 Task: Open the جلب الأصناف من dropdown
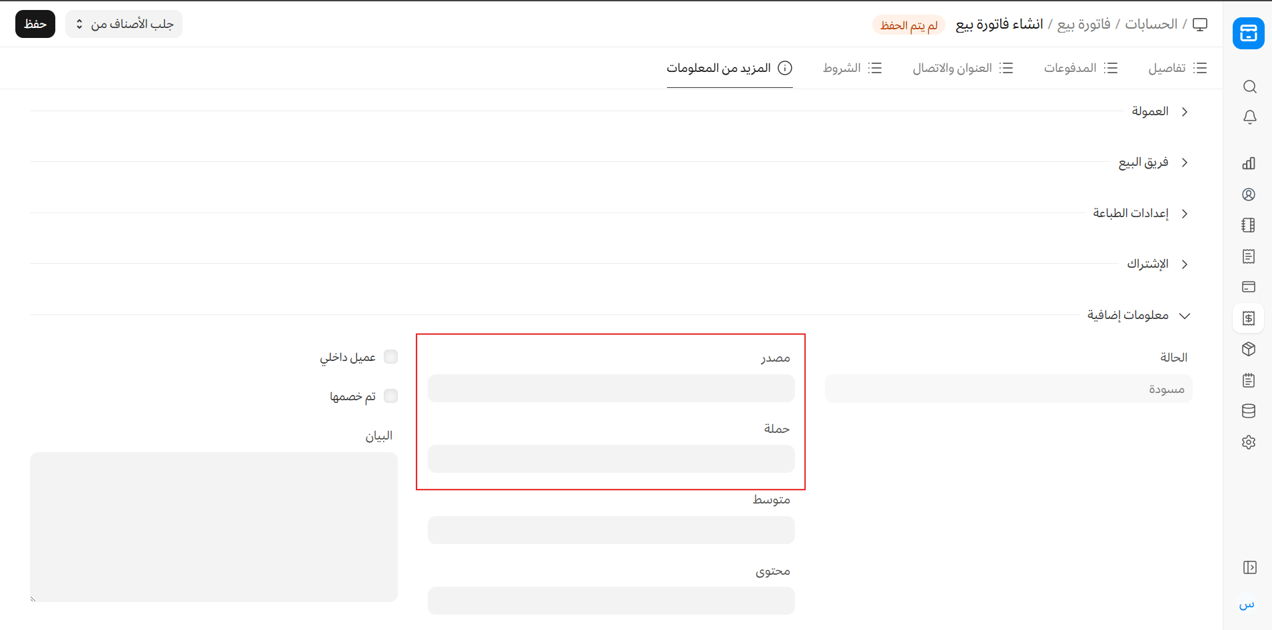pos(124,24)
